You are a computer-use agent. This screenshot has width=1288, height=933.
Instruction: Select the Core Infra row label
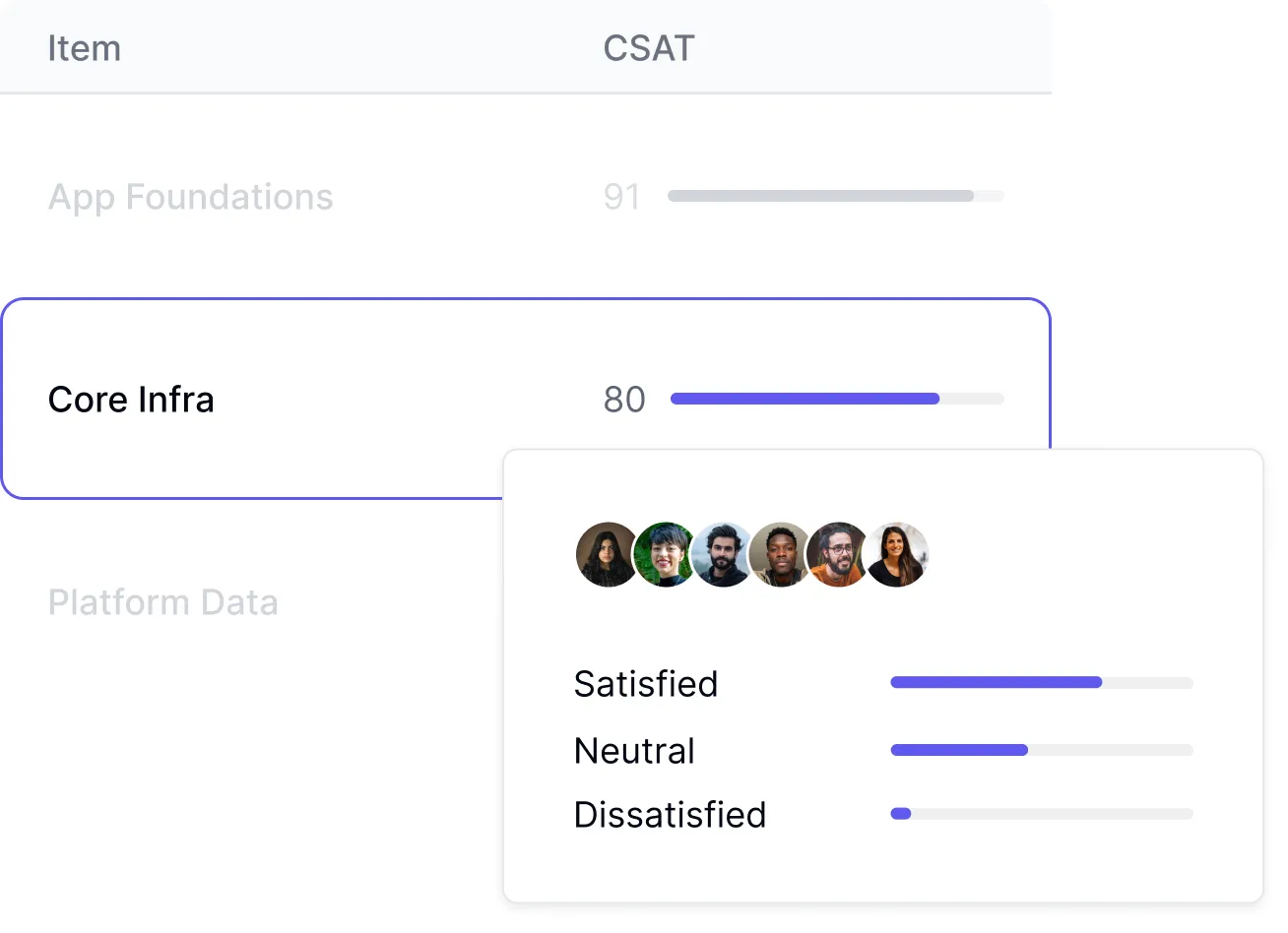[131, 400]
